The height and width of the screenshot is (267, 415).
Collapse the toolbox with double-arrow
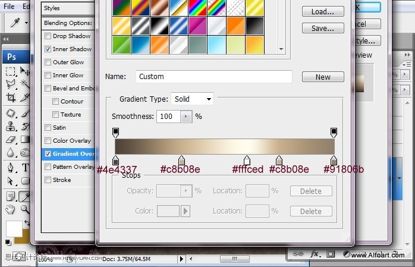(x=6, y=39)
